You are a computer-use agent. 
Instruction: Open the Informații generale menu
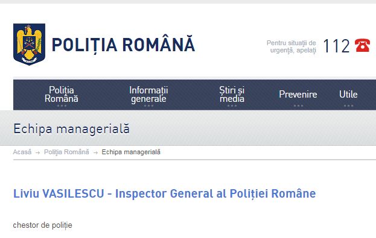(148, 95)
